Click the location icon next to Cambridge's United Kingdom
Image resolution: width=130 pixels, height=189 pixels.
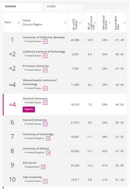tap(48, 138)
